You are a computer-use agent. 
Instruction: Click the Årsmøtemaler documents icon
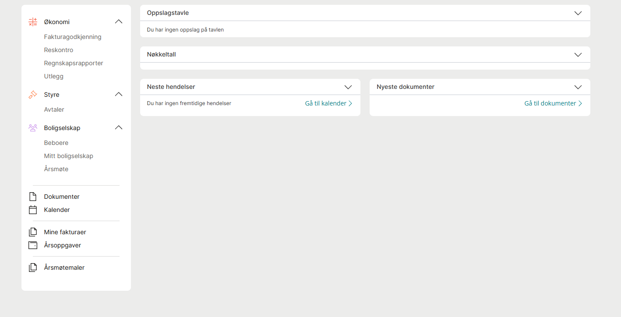33,268
